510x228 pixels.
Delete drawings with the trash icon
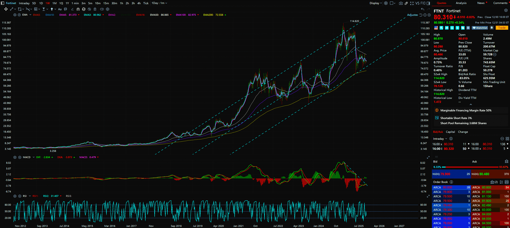click(x=95, y=9)
